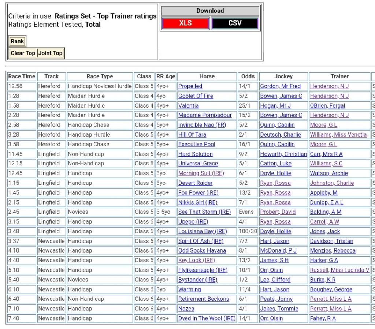Viewport: 375px width, 329px height.
Task: Open Dyed In The Wool (IRE)
Action: click(207, 318)
